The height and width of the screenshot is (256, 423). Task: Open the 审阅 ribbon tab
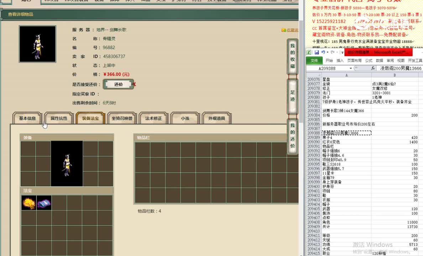pyautogui.click(x=390, y=60)
